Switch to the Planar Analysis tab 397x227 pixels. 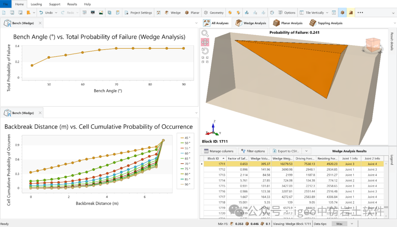pyautogui.click(x=288, y=23)
